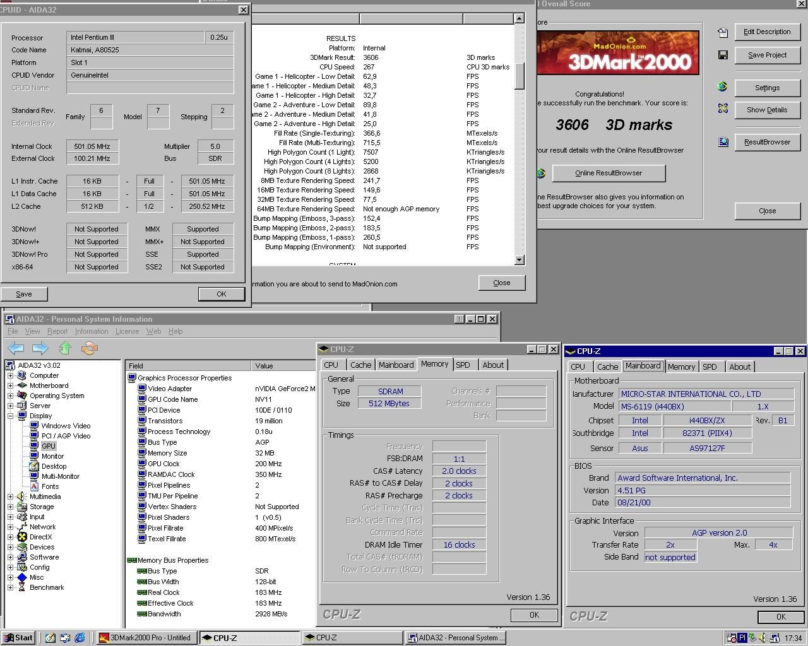The height and width of the screenshot is (646, 808).
Task: Click the Online ResultBrowser button
Action: click(608, 173)
